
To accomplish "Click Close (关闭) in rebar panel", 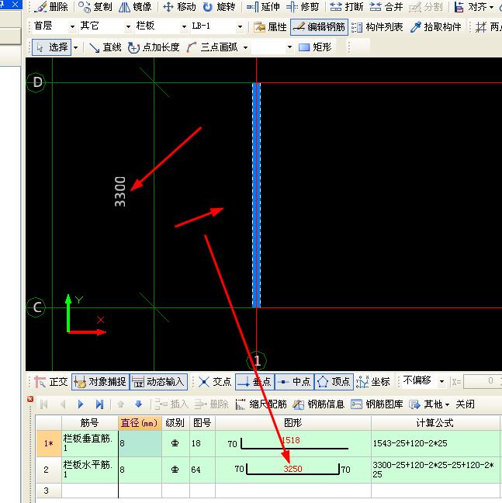I will (x=465, y=404).
